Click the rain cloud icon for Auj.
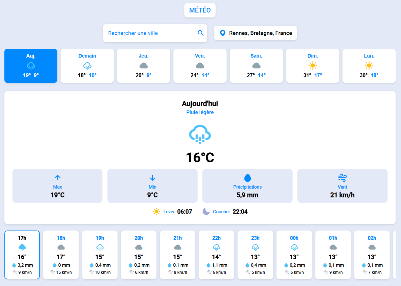401x286 pixels. pos(31,66)
